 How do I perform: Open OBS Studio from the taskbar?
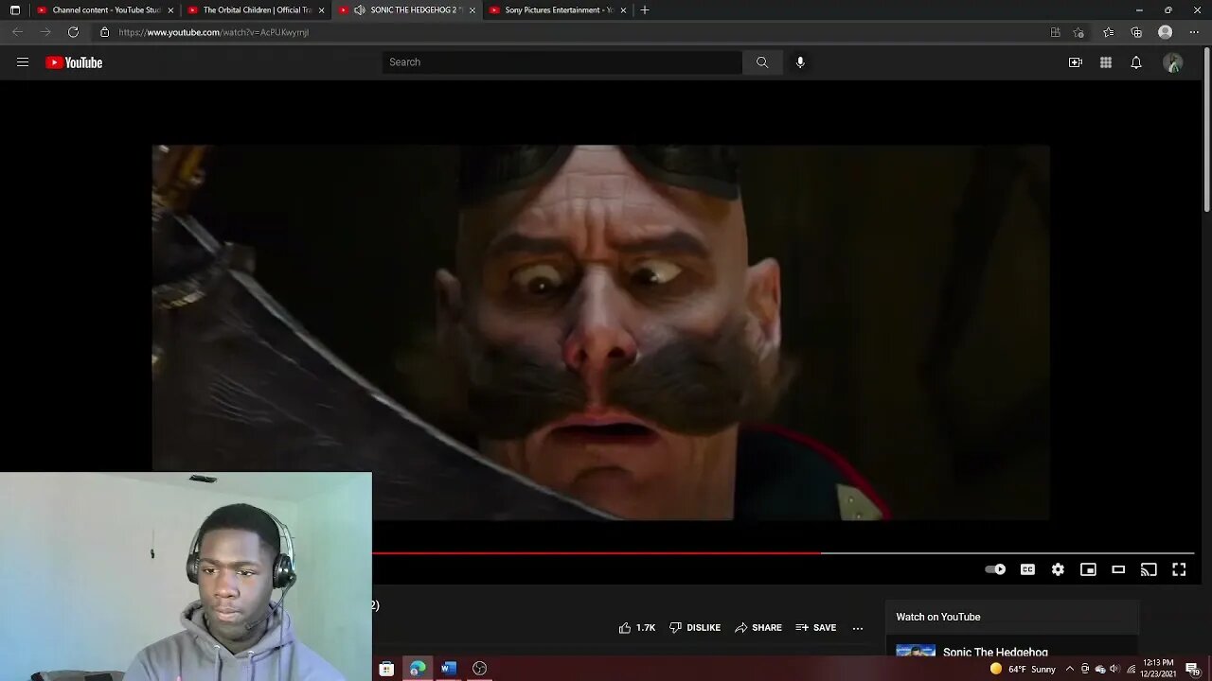479,669
